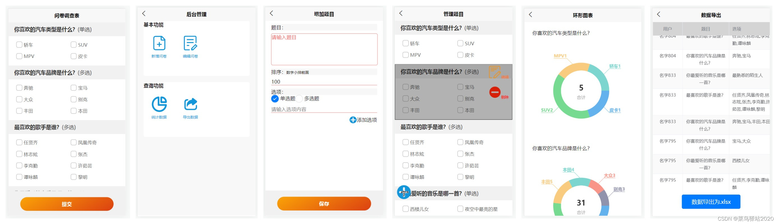Check 黎明 in the 问卷调查表 screen
The image size is (778, 224).
pyautogui.click(x=73, y=177)
